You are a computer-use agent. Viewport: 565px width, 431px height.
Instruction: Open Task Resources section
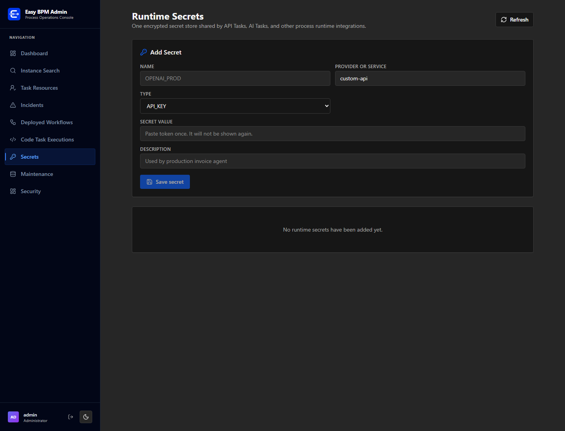[50, 88]
